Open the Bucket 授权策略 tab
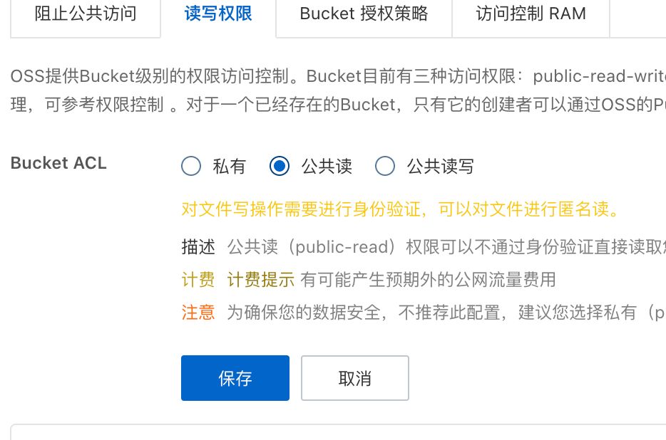The width and height of the screenshot is (666, 440). pyautogui.click(x=364, y=14)
